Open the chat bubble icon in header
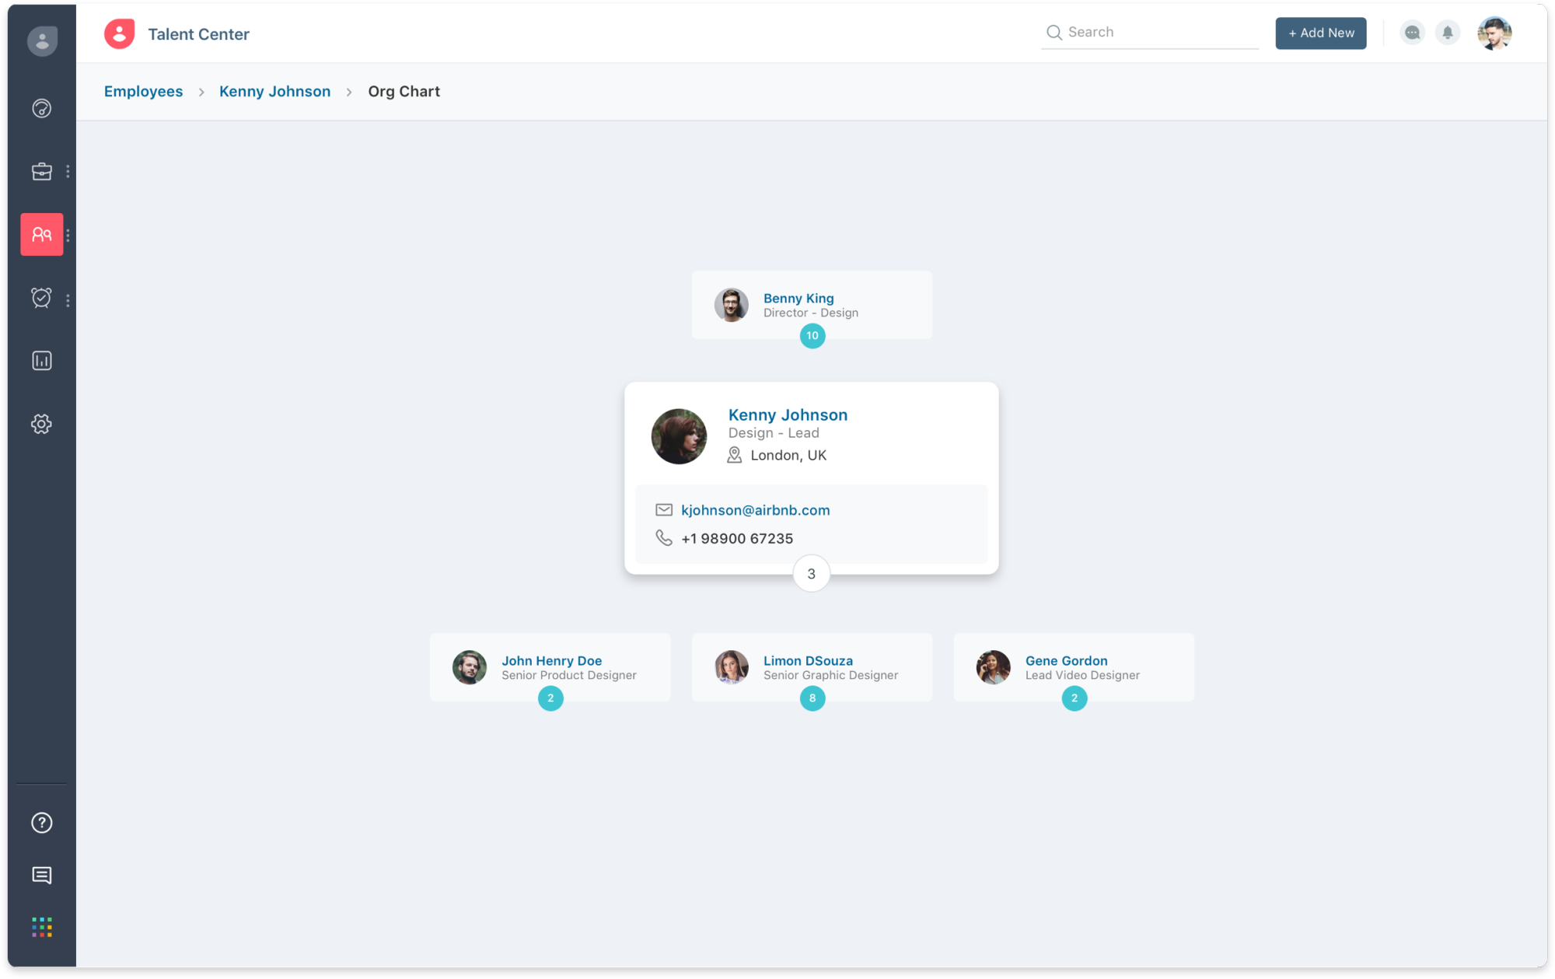Viewport: 1555px width, 979px height. (1412, 33)
